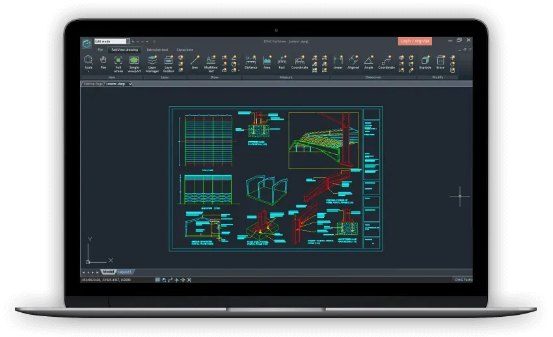
Task: Open the Cloud note ribbon tab
Action: point(185,49)
